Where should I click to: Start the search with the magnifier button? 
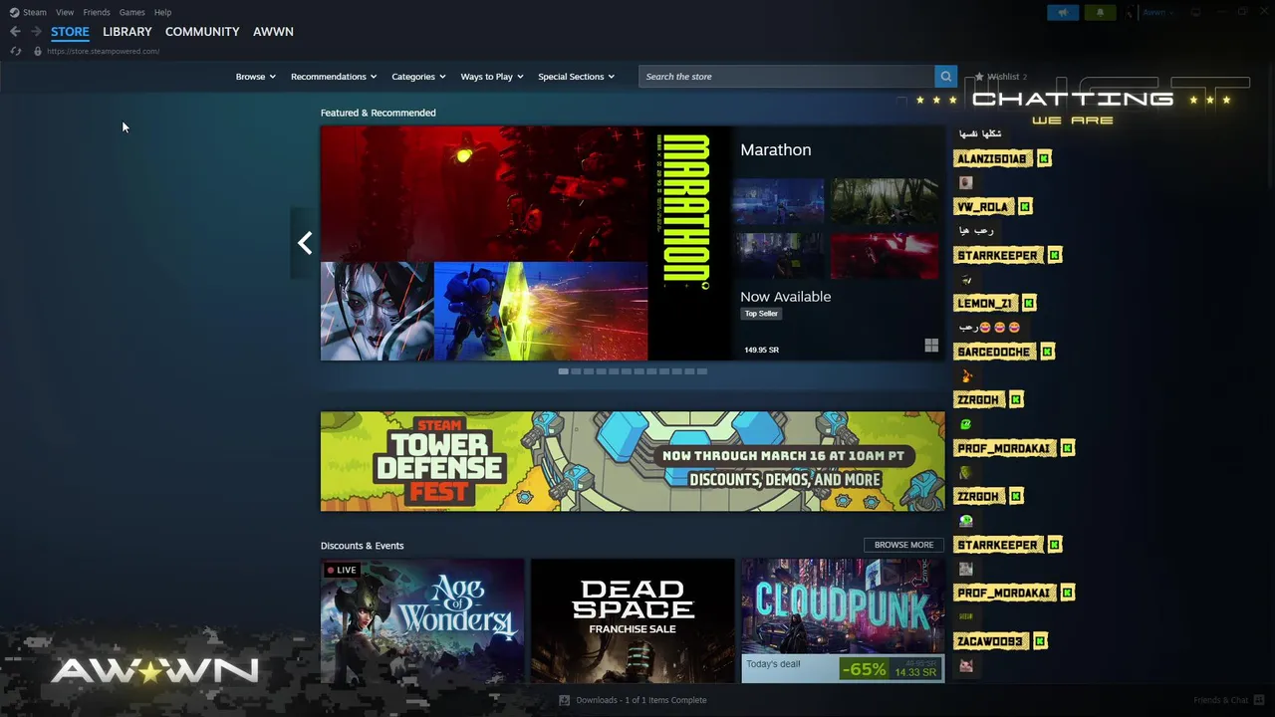[945, 77]
